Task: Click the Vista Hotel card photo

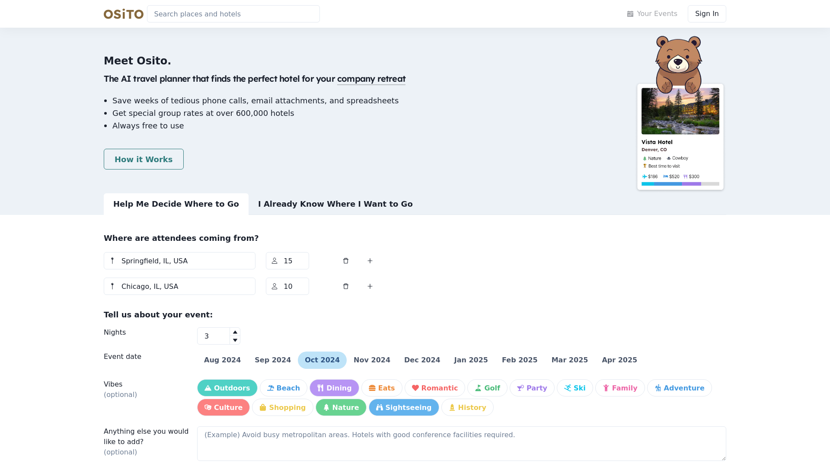Action: (x=680, y=111)
